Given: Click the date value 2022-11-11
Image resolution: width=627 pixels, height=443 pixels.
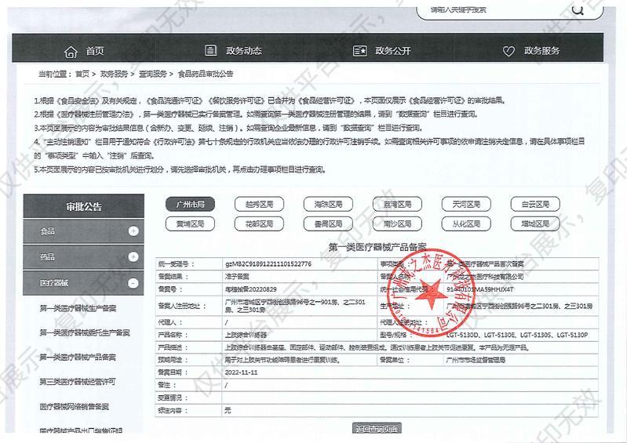Looking at the screenshot, I should coord(241,372).
